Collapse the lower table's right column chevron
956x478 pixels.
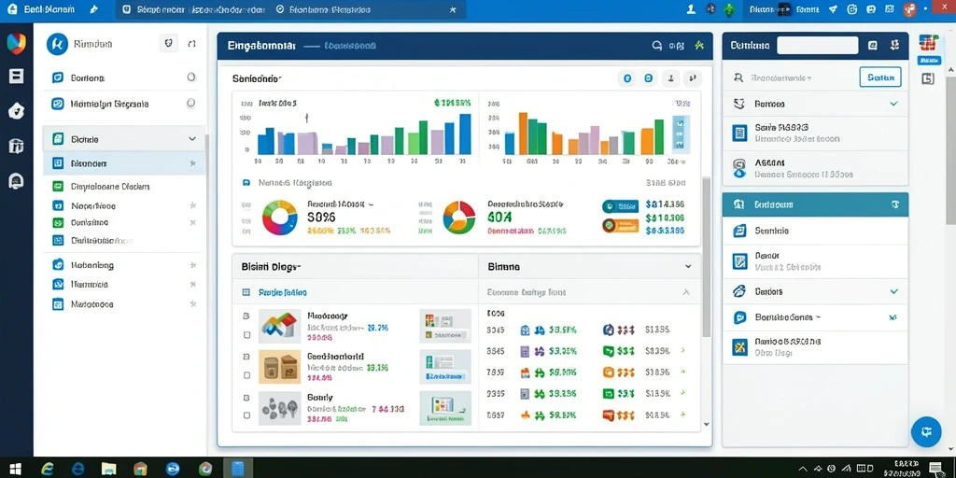click(x=688, y=266)
